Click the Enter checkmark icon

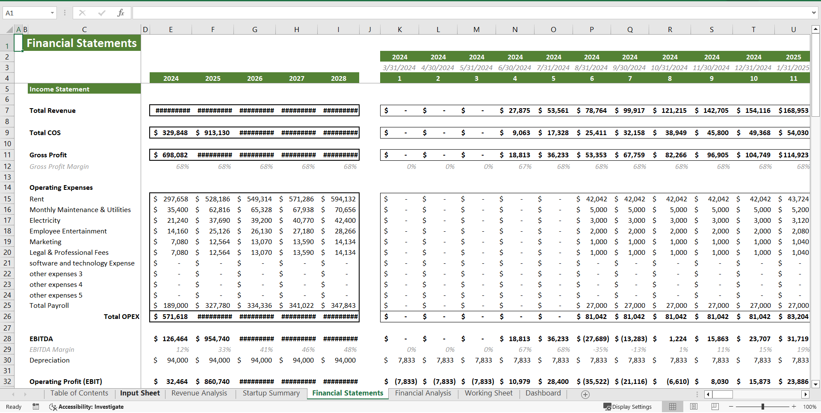(x=102, y=13)
